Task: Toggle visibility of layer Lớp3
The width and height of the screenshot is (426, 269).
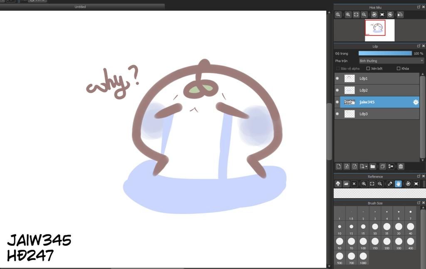Action: (x=337, y=114)
